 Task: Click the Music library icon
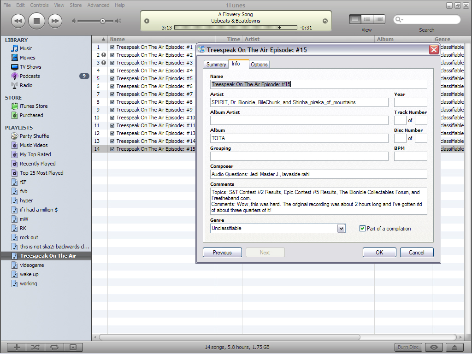pos(14,48)
